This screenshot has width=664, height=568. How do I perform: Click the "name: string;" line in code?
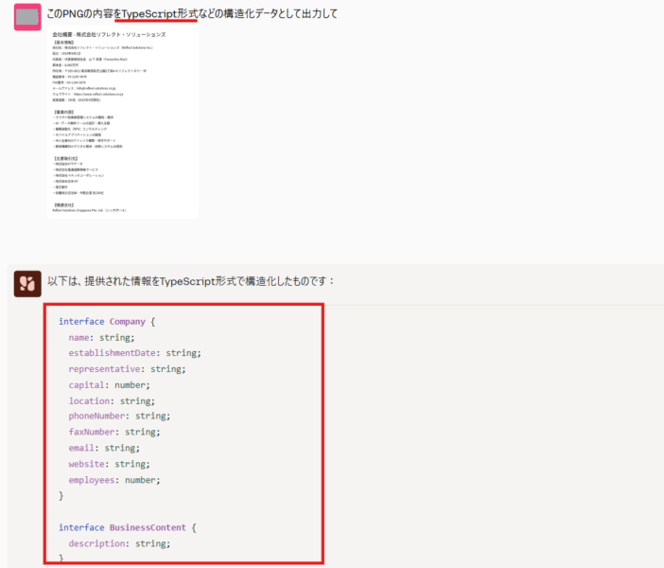tap(102, 337)
